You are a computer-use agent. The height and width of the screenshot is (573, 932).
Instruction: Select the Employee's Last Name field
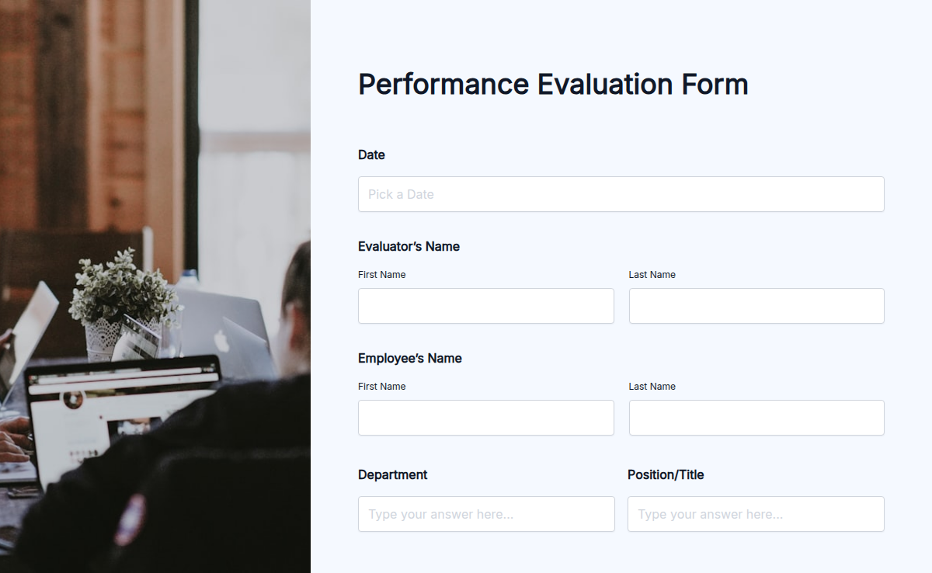point(756,418)
